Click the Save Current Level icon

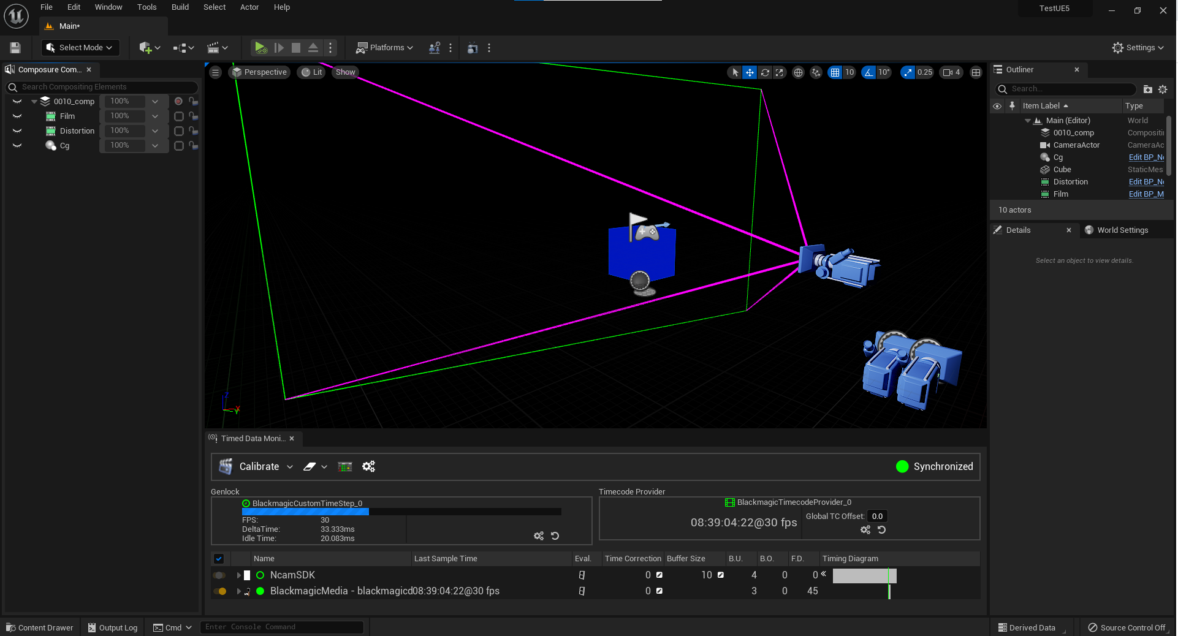tap(15, 48)
